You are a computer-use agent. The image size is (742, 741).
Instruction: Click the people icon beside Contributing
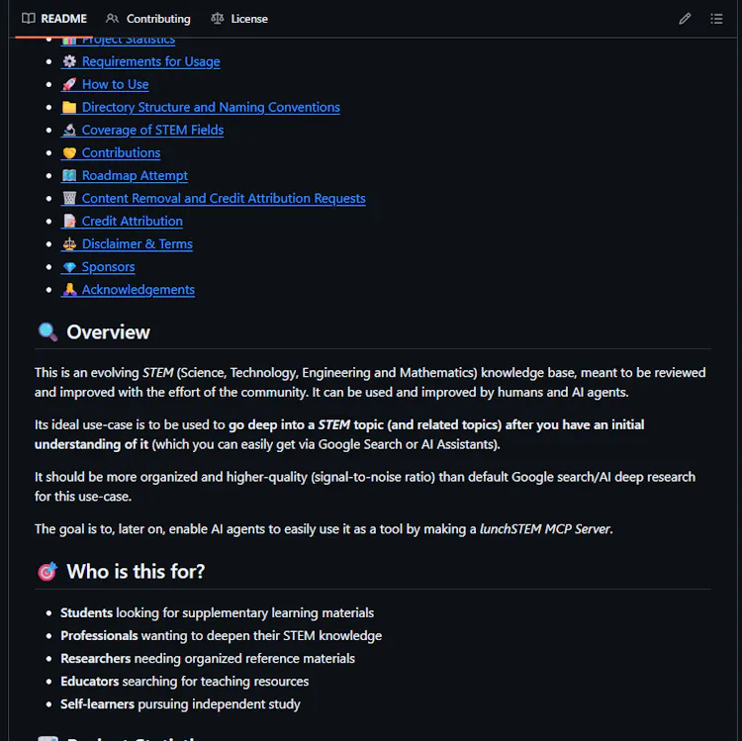(112, 19)
